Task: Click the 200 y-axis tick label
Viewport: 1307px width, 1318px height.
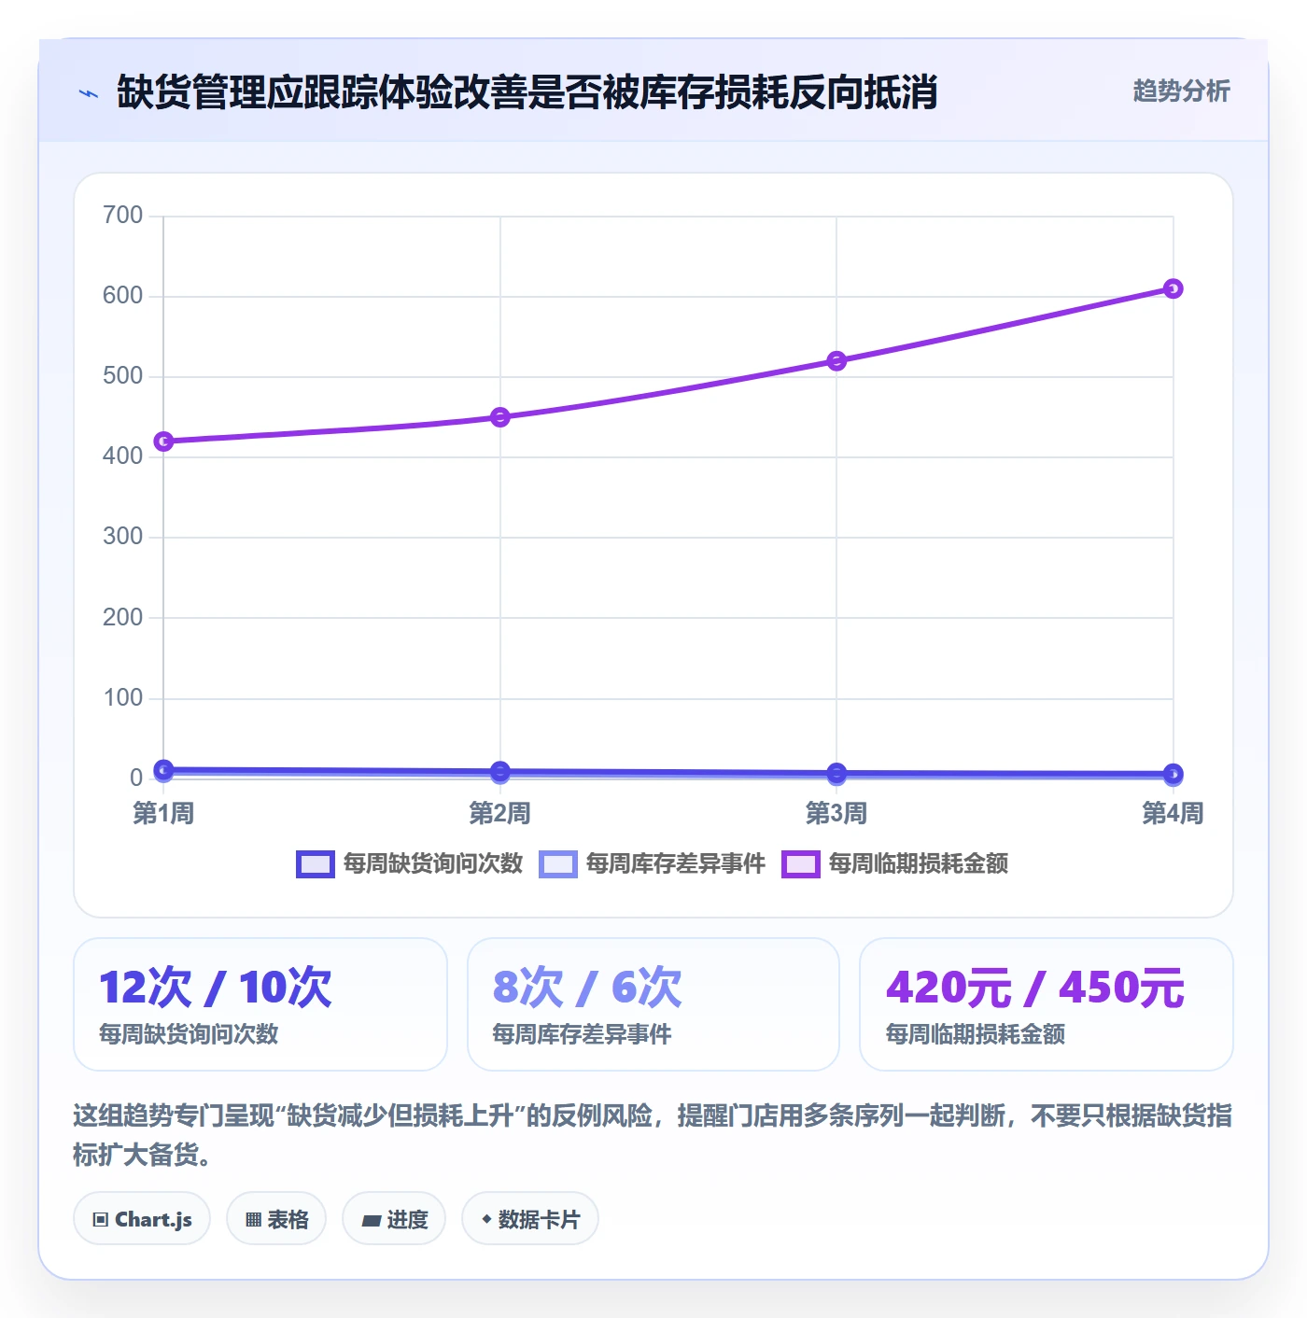Action: [x=122, y=618]
